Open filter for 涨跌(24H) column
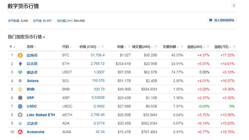Image resolution: width=249 pixels, height=140 pixels. pos(208,47)
